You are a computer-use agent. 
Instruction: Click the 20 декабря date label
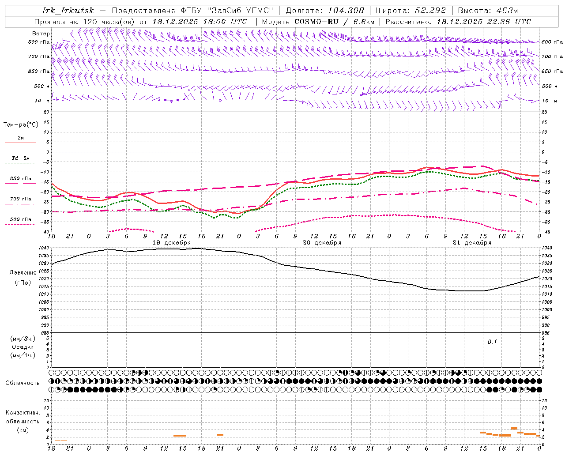[322, 243]
